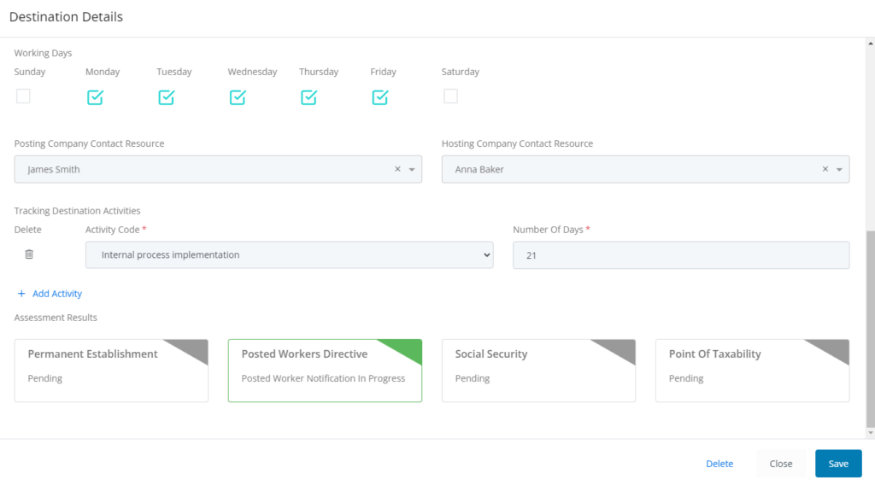Untick the Friday checkbox
The image size is (875, 491).
pos(380,97)
